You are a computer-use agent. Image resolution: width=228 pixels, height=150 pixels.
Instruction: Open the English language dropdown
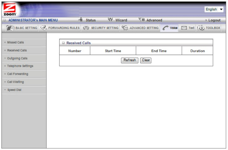214,9
